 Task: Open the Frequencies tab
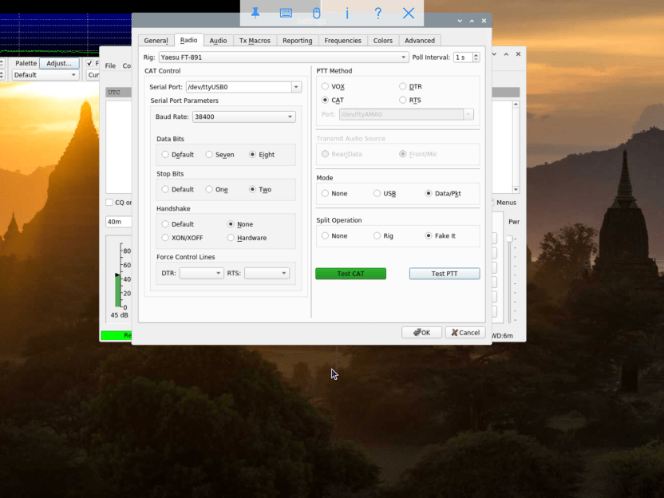pyautogui.click(x=342, y=41)
